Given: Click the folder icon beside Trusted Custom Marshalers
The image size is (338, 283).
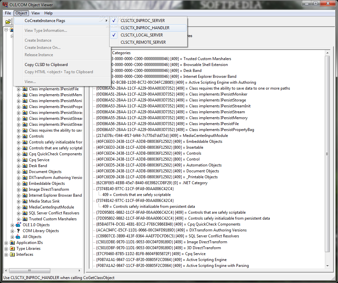Looking at the screenshot, I should click(25, 219).
